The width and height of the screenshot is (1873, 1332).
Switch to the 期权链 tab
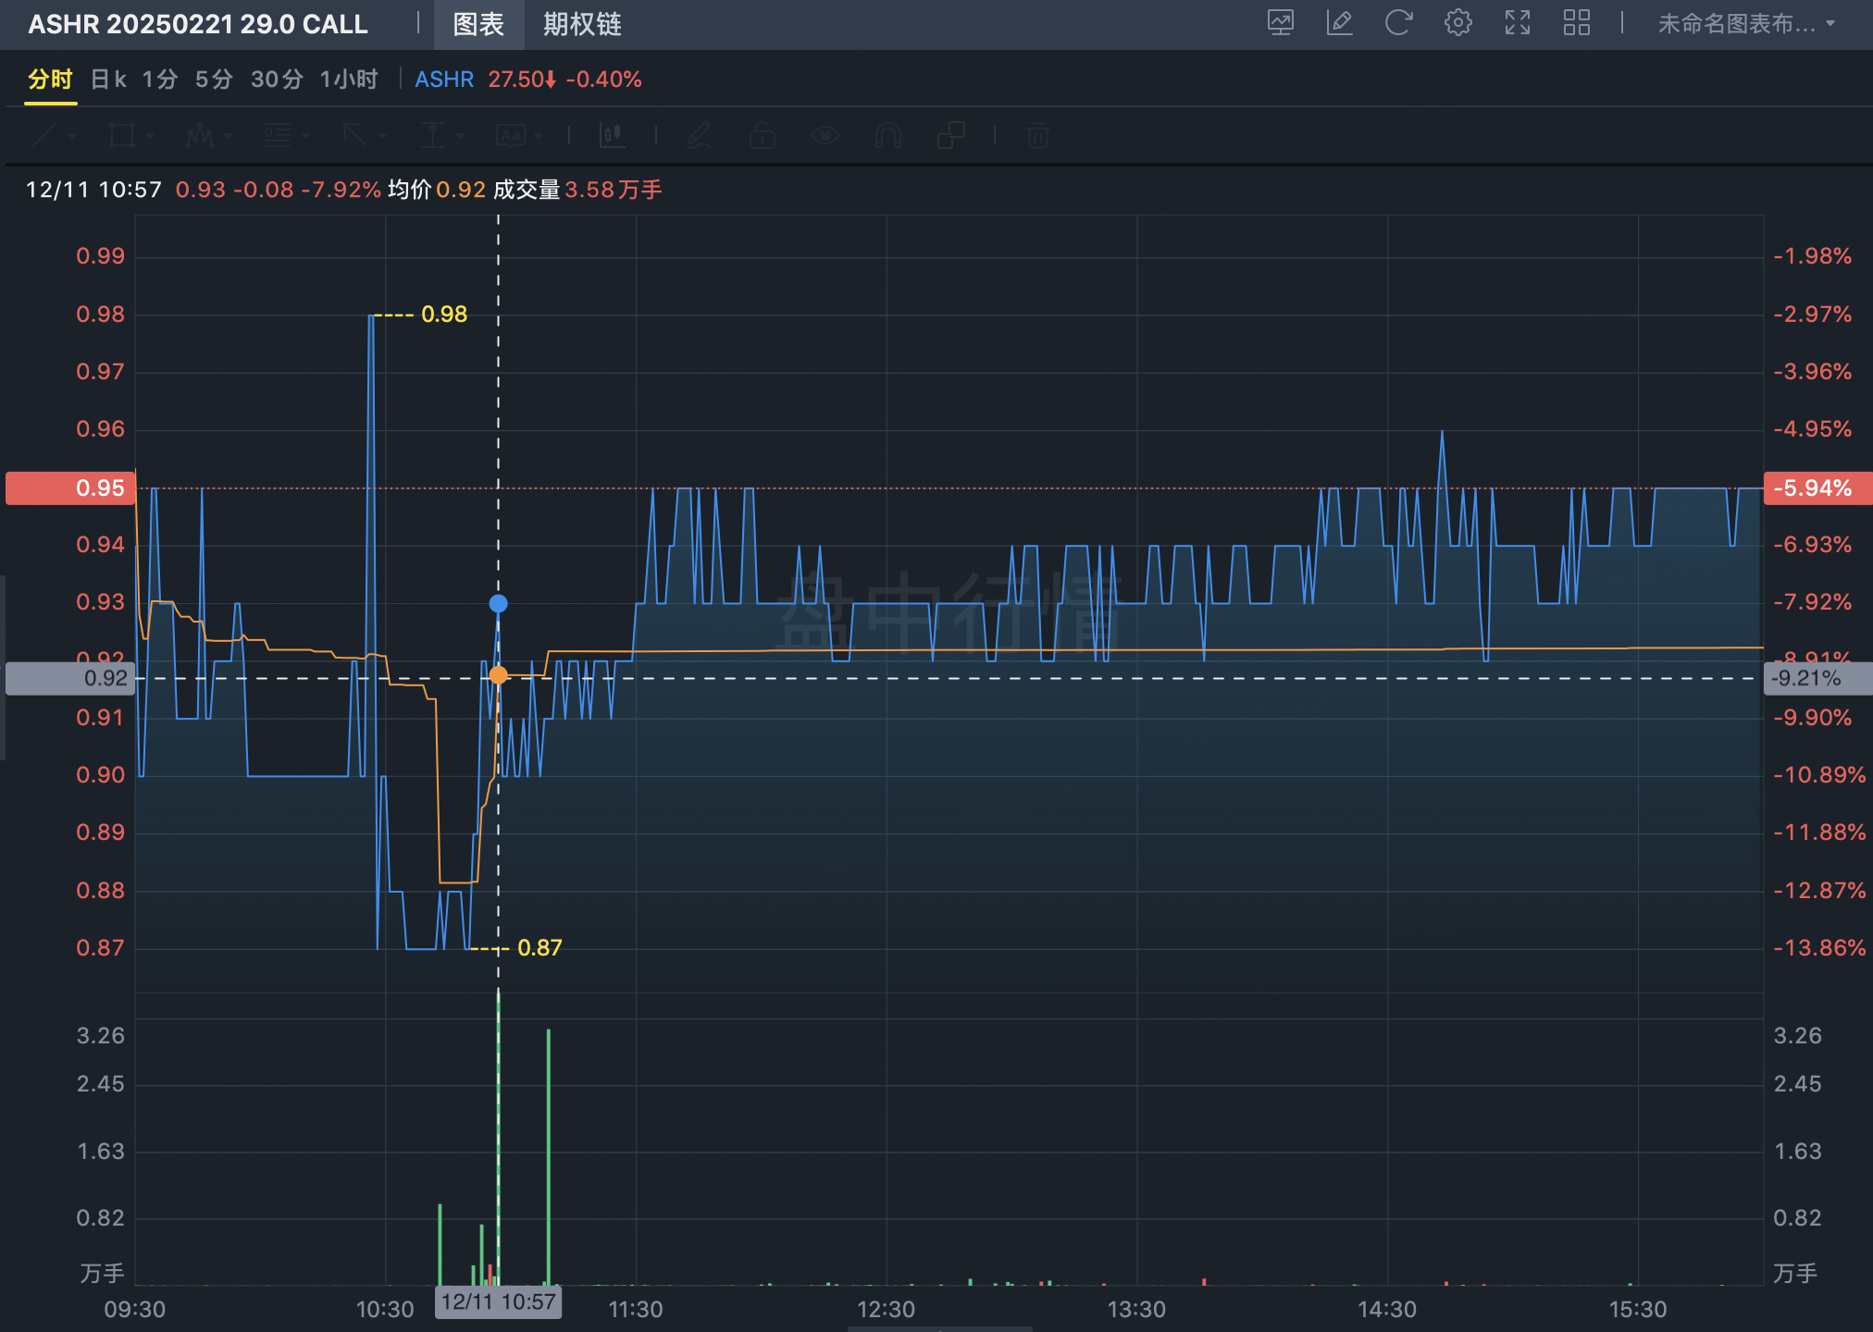pos(581,24)
